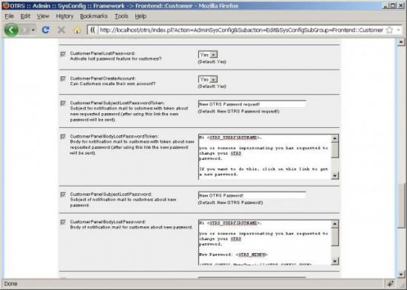Reload the page with the refresh icon

pyautogui.click(x=46, y=30)
